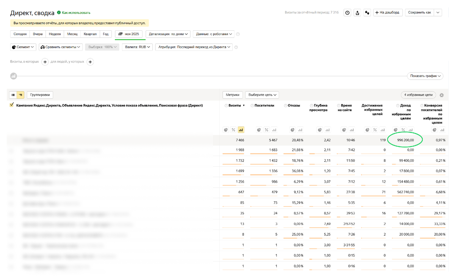Toggle bar chart for Доход по избранным целям

pos(411,130)
